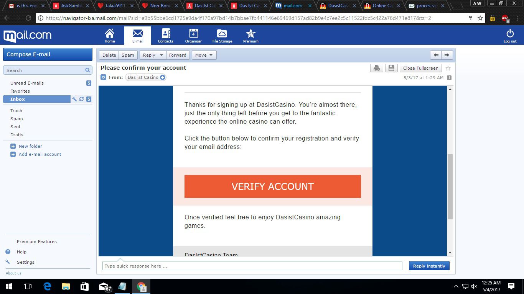The width and height of the screenshot is (524, 294).
Task: Go to previous email with left arrow
Action: (x=436, y=55)
